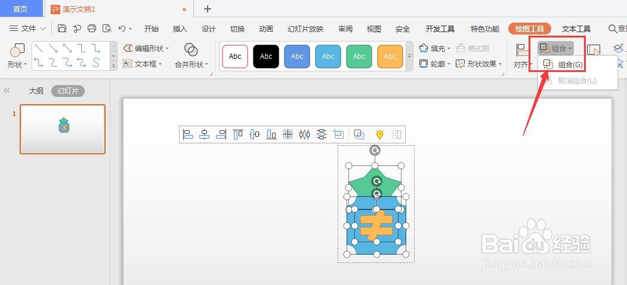This screenshot has width=627, height=285.
Task: Click the Align icon in the ribbon
Action: click(521, 50)
